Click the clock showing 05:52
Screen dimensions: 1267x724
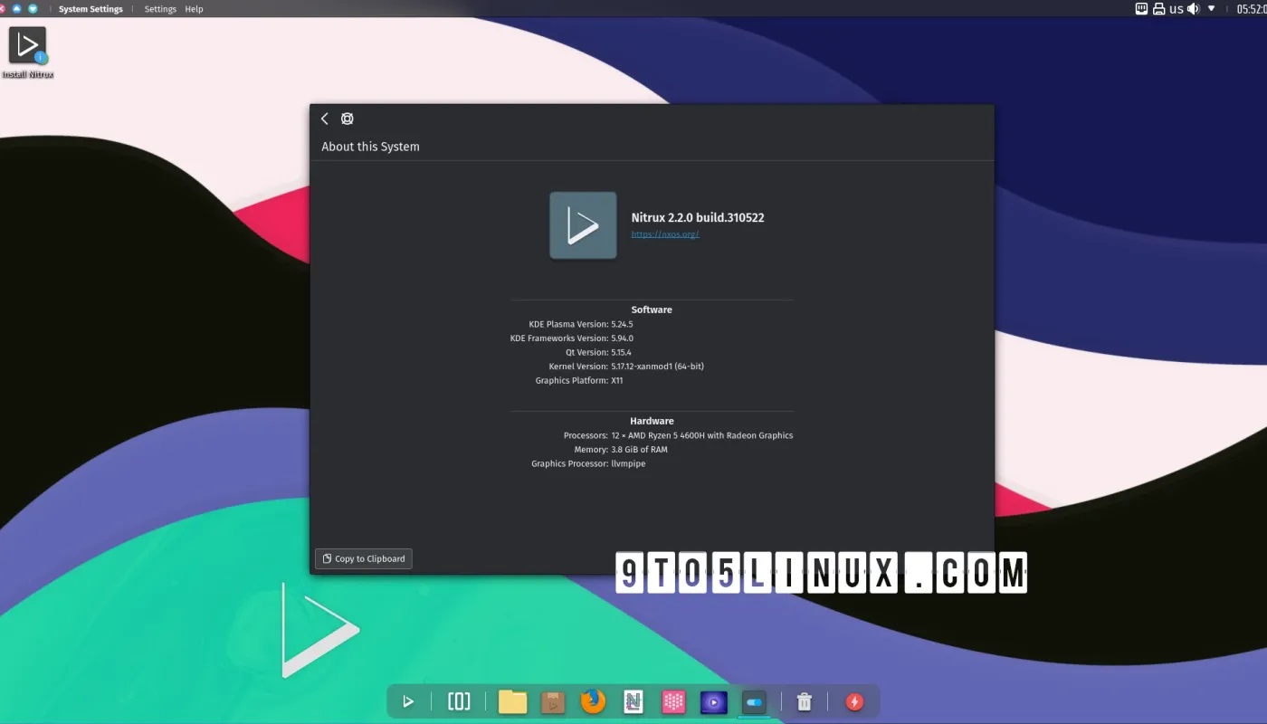(1252, 9)
